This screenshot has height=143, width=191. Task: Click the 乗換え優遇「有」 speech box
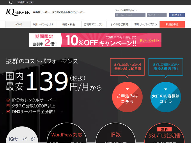tap(166, 67)
